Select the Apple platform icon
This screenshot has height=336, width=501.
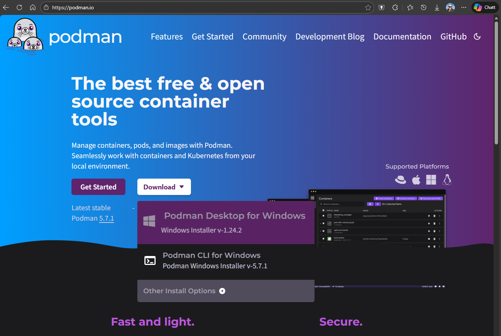416,180
